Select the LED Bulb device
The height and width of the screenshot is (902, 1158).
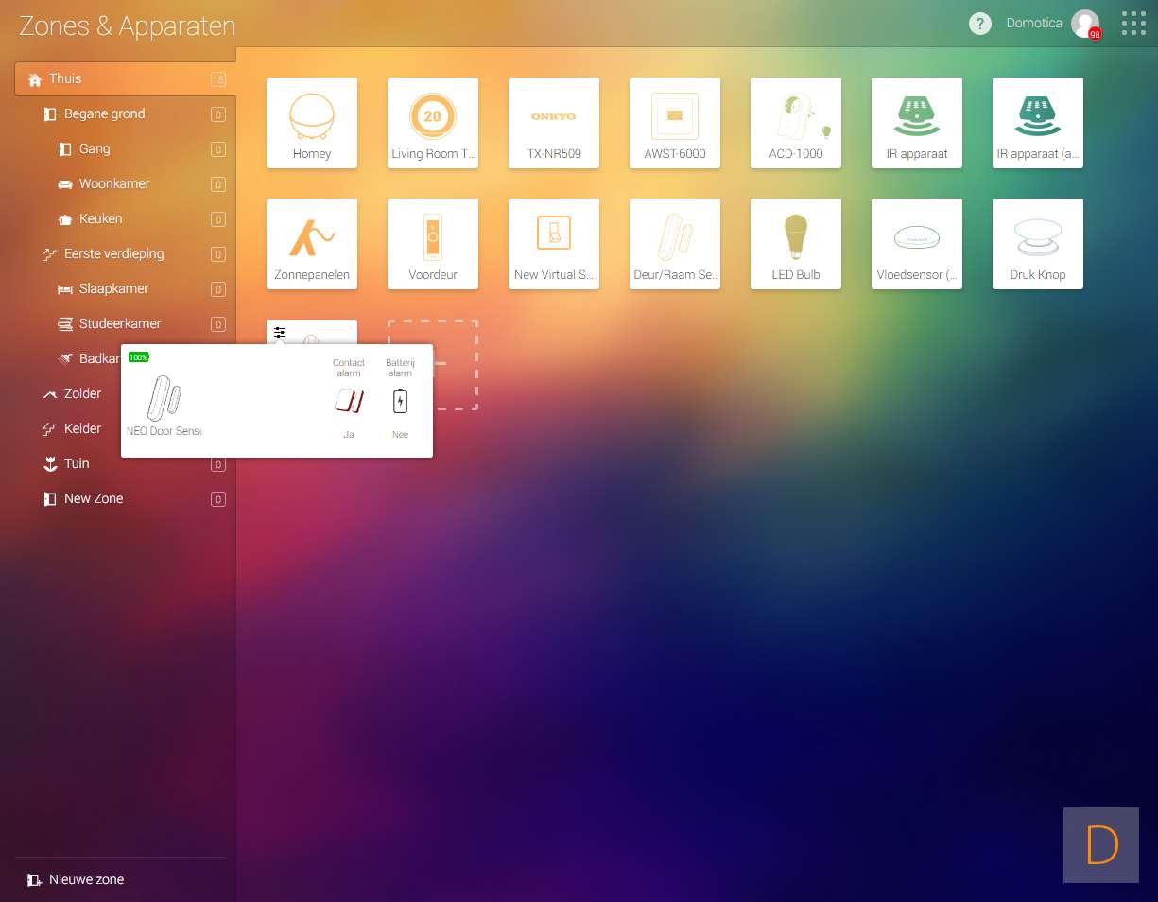(796, 244)
